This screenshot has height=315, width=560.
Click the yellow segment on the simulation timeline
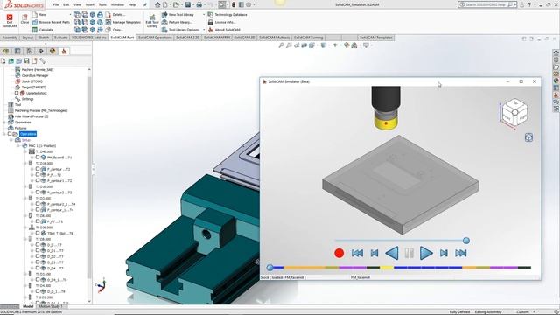(x=387, y=267)
